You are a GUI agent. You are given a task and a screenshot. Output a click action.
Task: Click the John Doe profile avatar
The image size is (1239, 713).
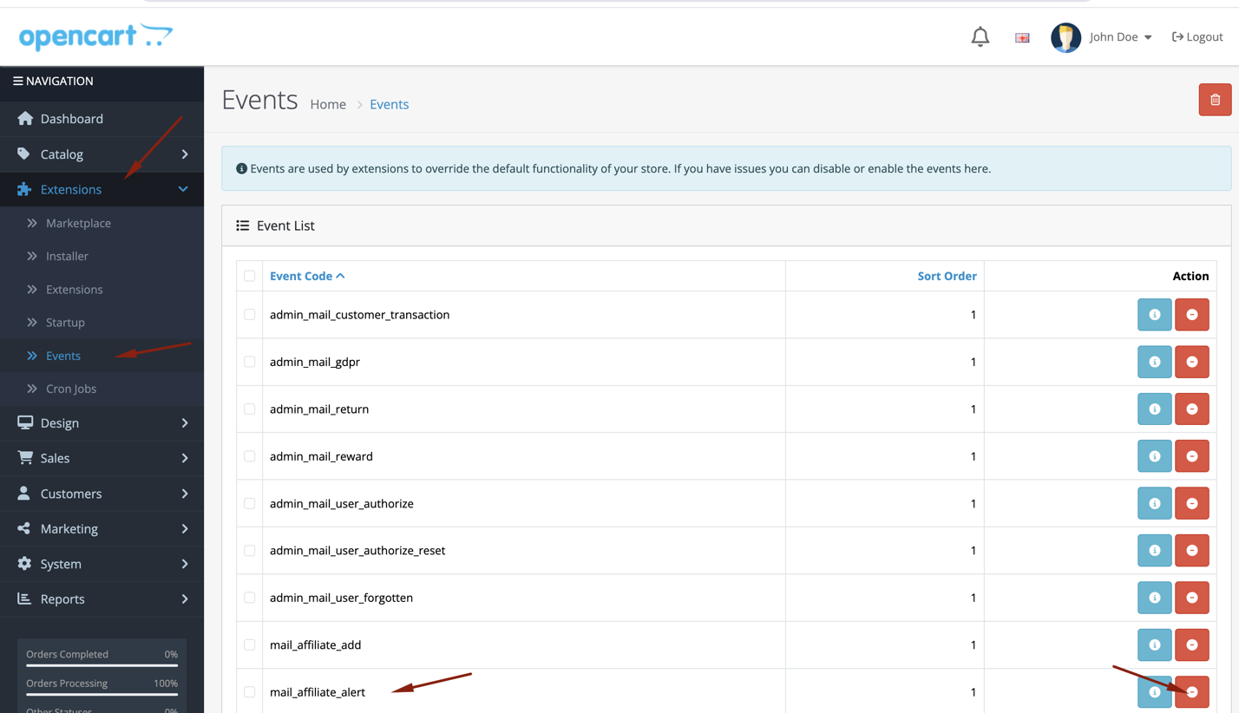tap(1065, 37)
